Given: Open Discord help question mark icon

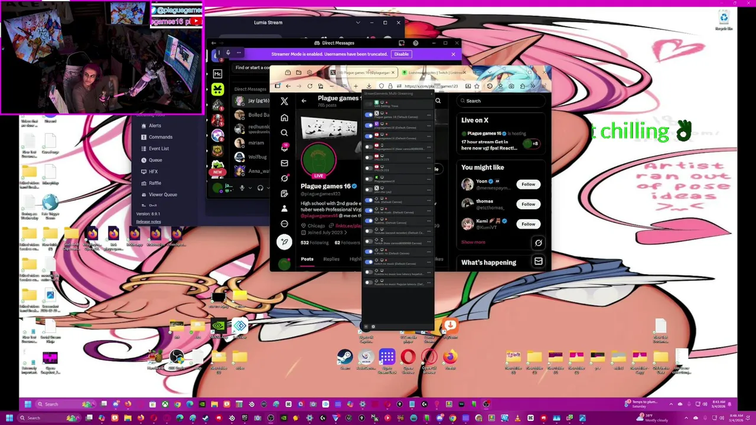Looking at the screenshot, I should 415,42.
